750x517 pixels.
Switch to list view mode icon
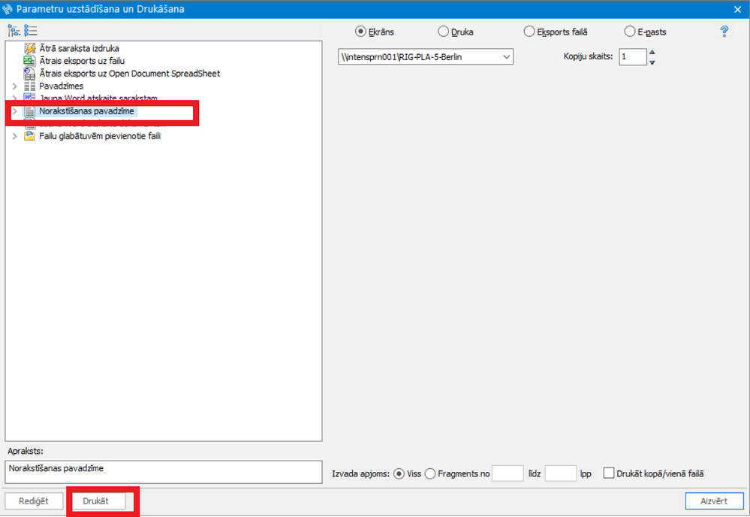tap(31, 31)
